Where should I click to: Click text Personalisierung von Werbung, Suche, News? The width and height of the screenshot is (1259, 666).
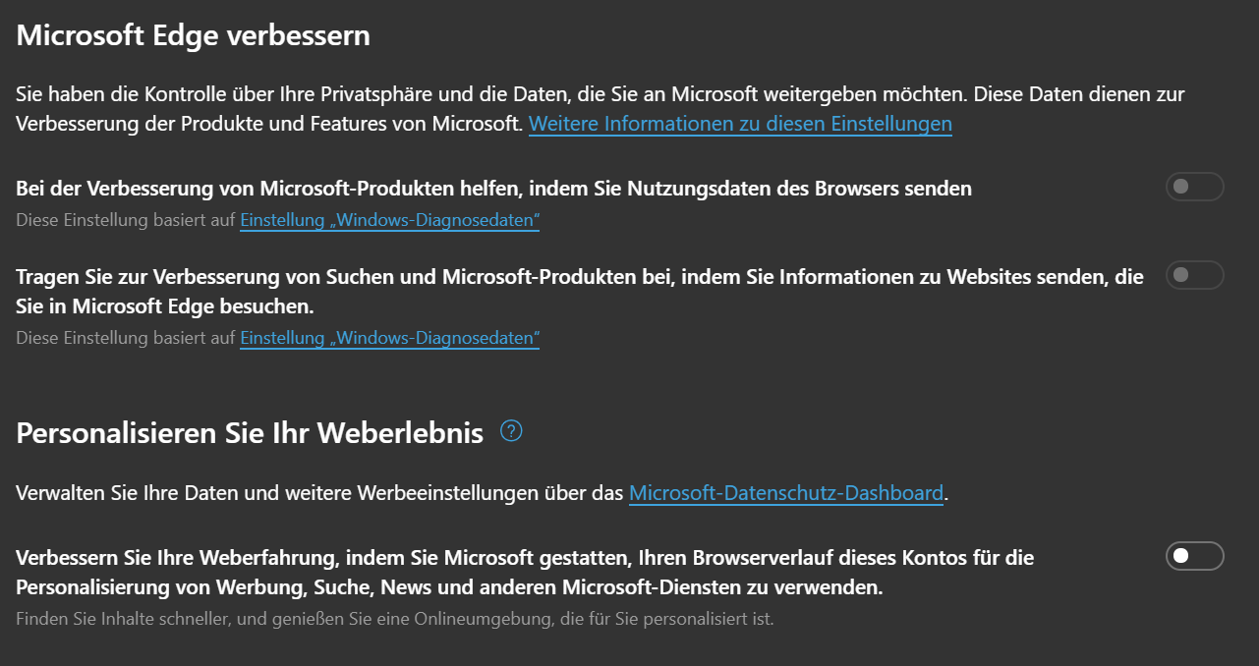449,588
